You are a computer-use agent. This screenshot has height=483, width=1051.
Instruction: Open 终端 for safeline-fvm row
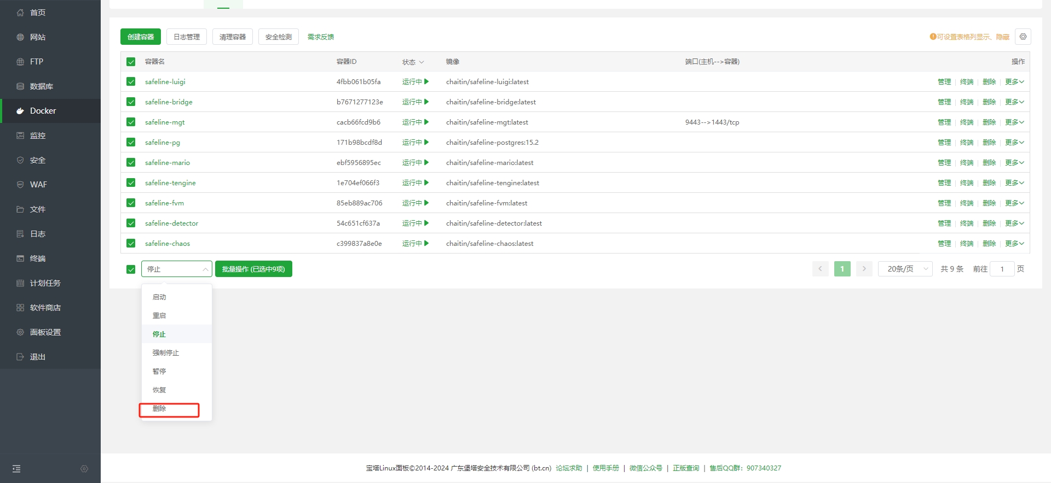[967, 203]
